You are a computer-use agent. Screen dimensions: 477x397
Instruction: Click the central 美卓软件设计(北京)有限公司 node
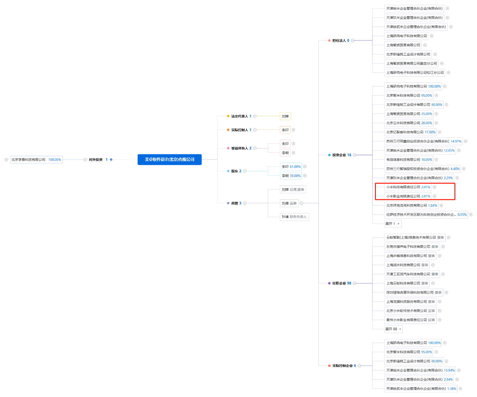pos(169,160)
